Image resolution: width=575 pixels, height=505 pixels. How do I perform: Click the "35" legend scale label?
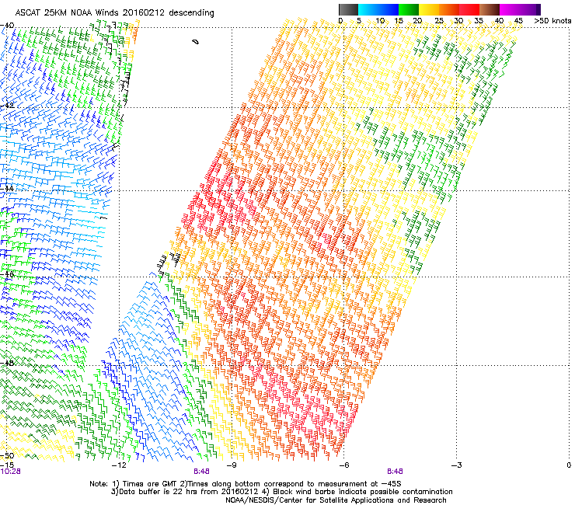479,20
